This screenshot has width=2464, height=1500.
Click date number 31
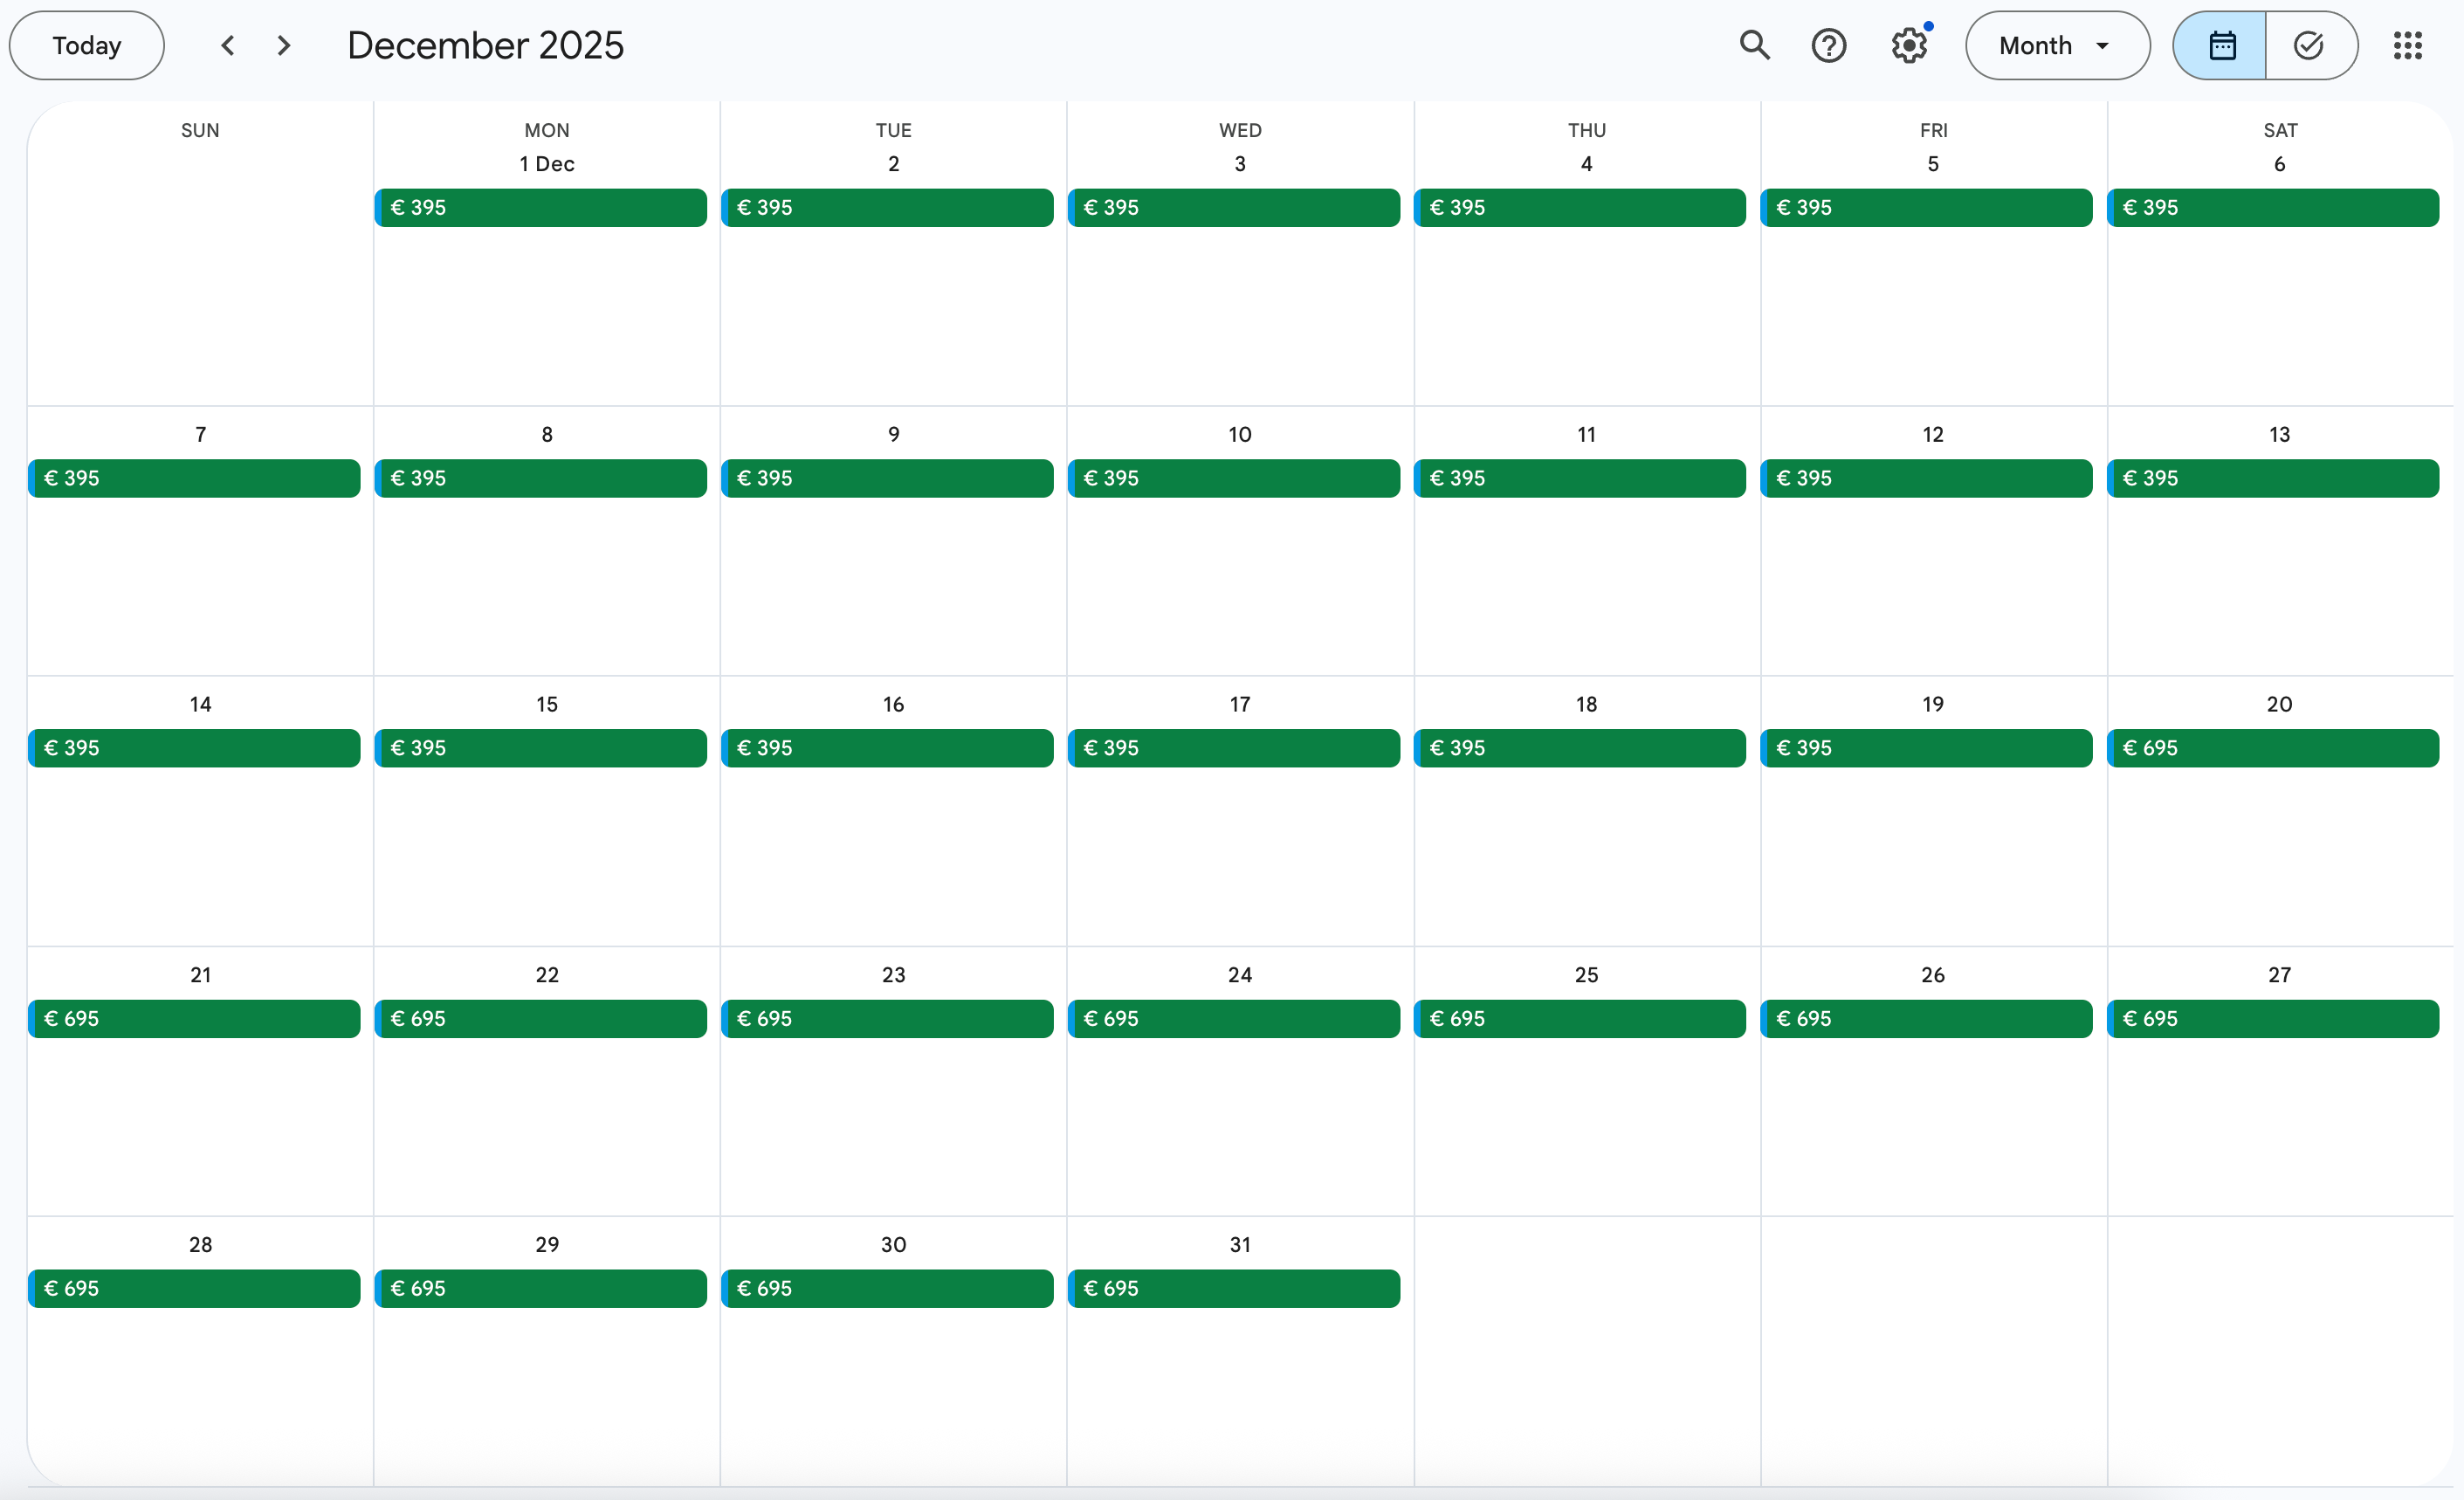click(1240, 1245)
